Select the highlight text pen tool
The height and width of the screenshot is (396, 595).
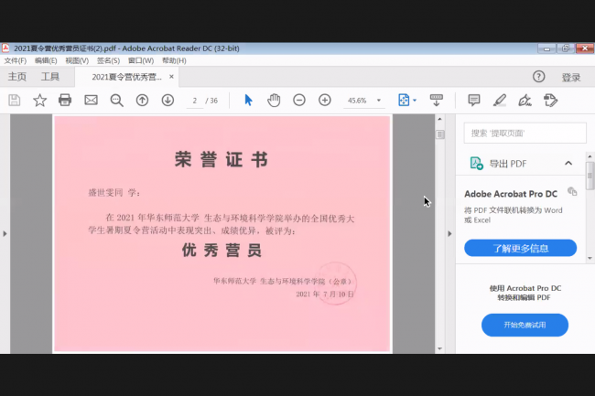(x=499, y=100)
